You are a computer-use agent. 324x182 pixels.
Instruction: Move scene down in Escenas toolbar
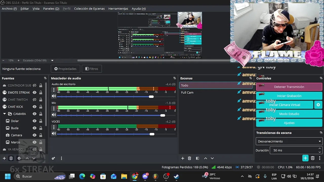pos(212,158)
